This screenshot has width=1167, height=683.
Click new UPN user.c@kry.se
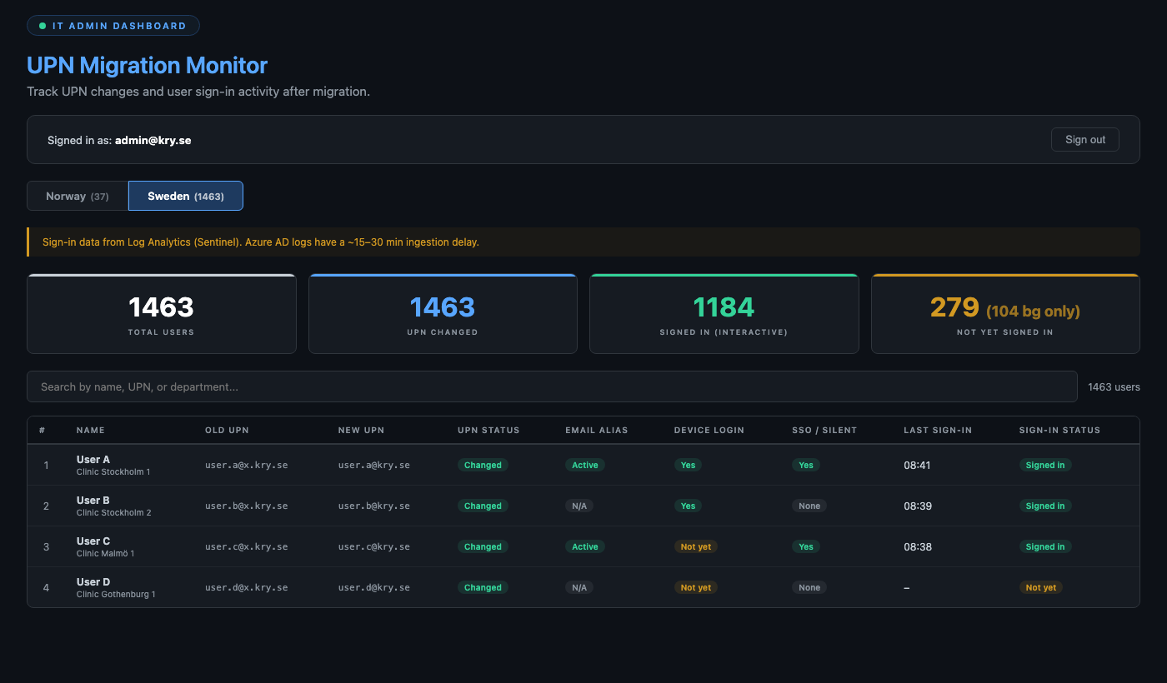tap(374, 546)
